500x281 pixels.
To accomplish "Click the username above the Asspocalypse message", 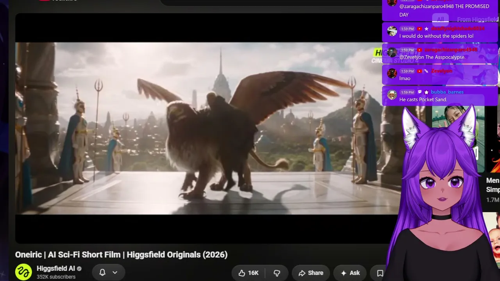I will (x=451, y=50).
